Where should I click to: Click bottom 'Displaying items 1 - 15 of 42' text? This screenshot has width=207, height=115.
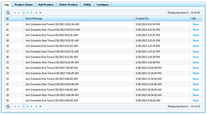184,106
